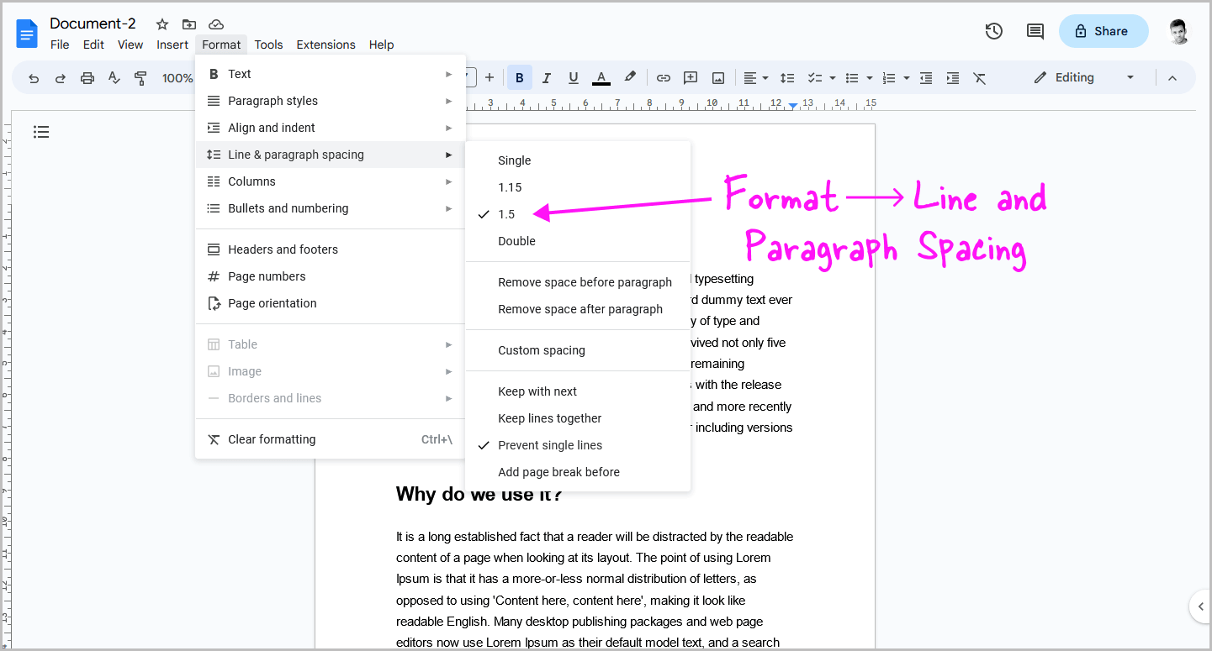Insert a link
This screenshot has width=1212, height=651.
pyautogui.click(x=663, y=77)
